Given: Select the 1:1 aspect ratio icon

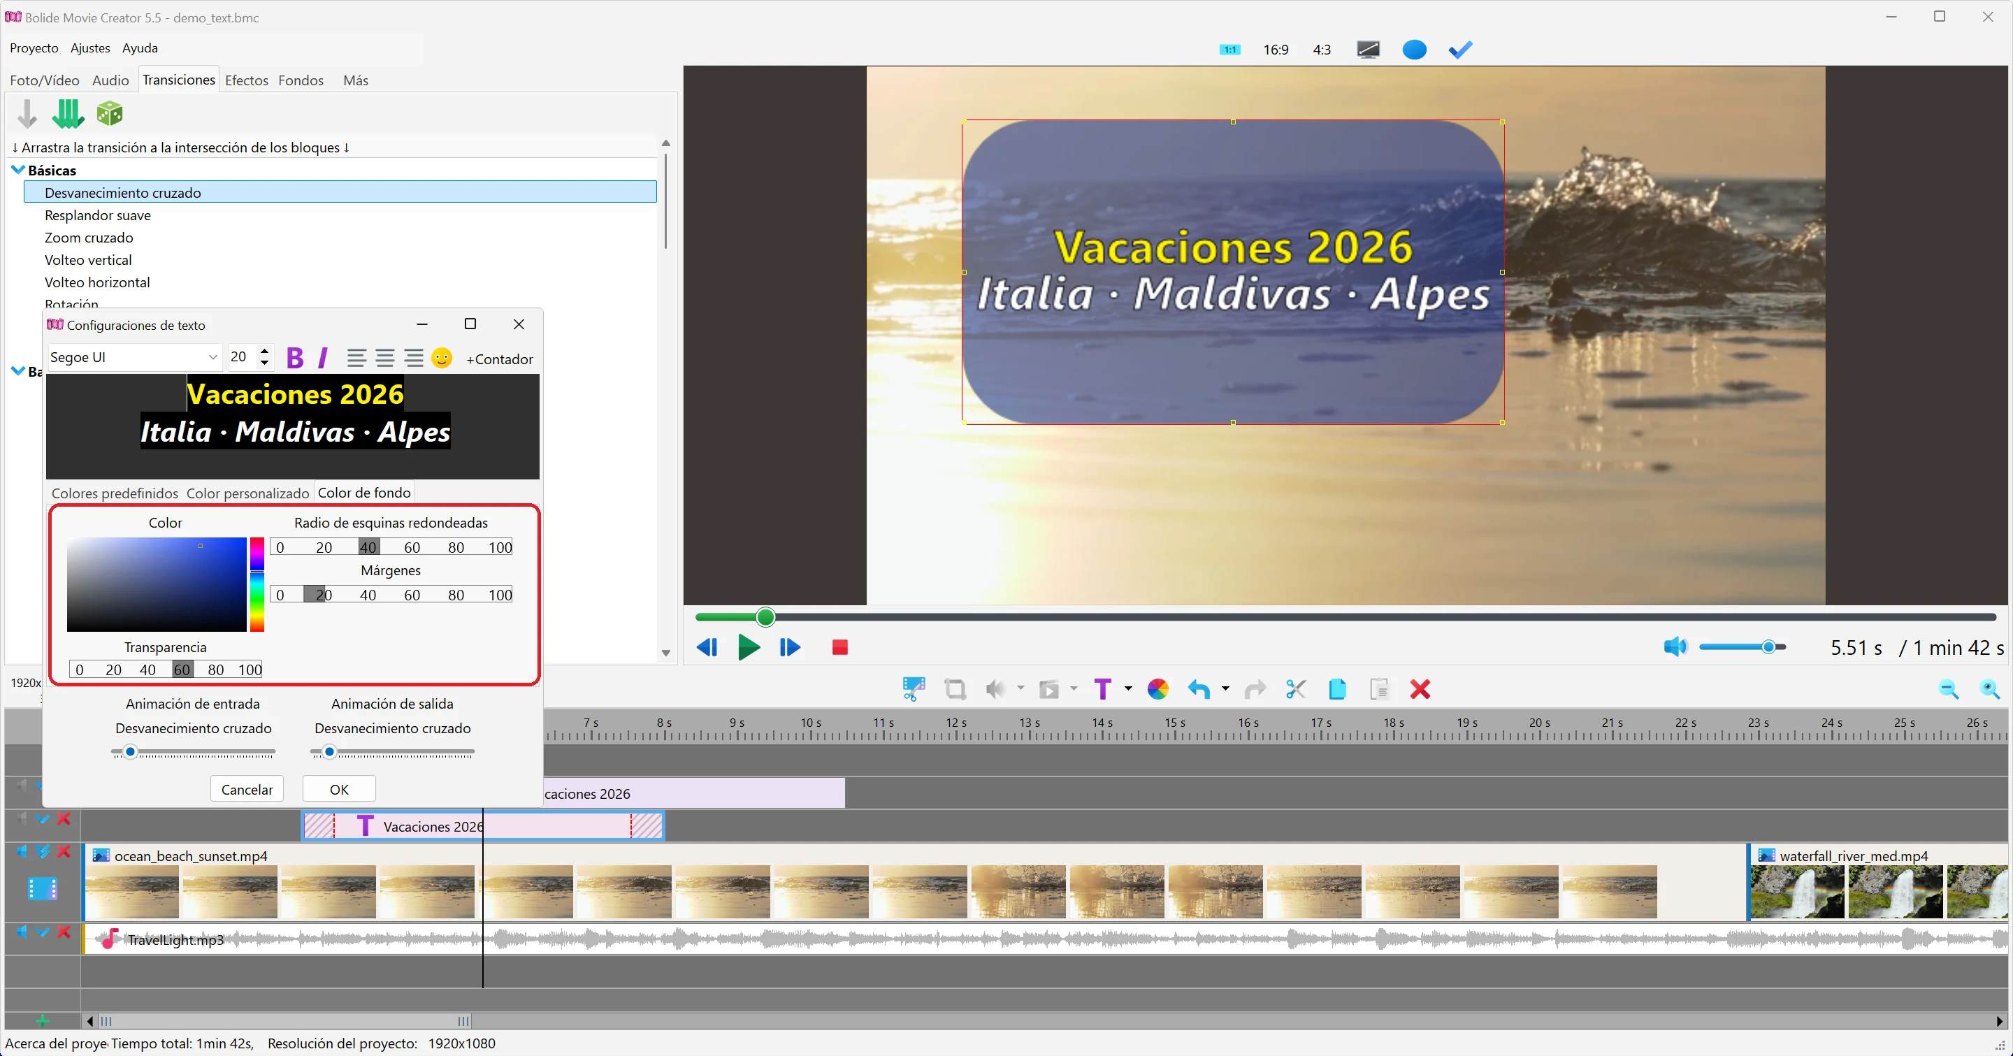Looking at the screenshot, I should tap(1230, 49).
